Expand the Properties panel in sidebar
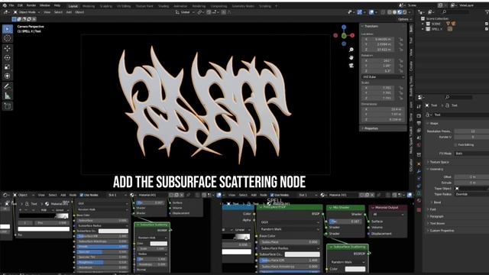The image size is (489, 275). (x=371, y=128)
